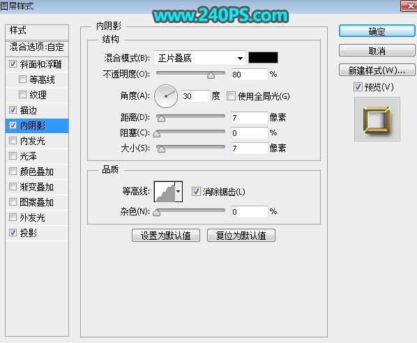The image size is (417, 343).
Task: Toggle the 预览(V) preview checkbox
Action: click(x=358, y=86)
